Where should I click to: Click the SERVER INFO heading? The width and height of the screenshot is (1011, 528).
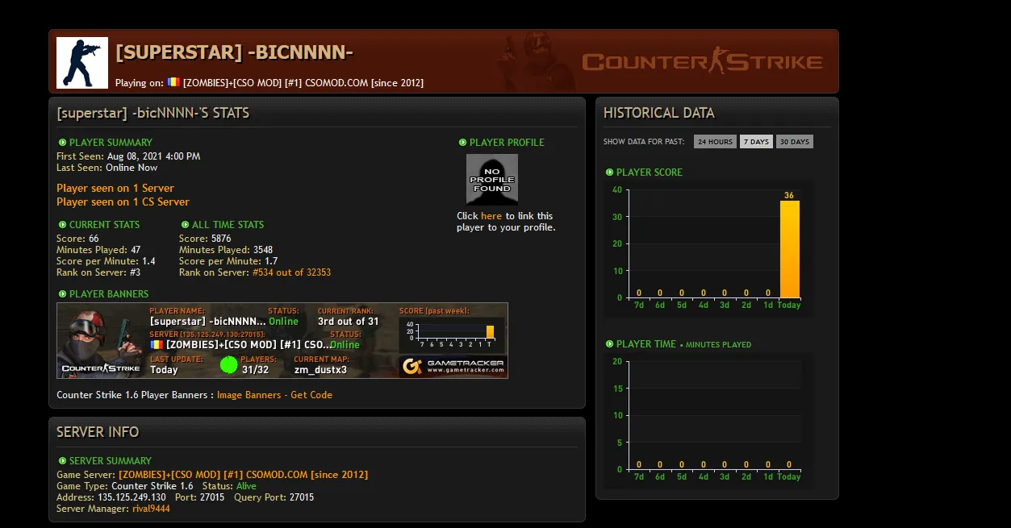[x=98, y=432]
